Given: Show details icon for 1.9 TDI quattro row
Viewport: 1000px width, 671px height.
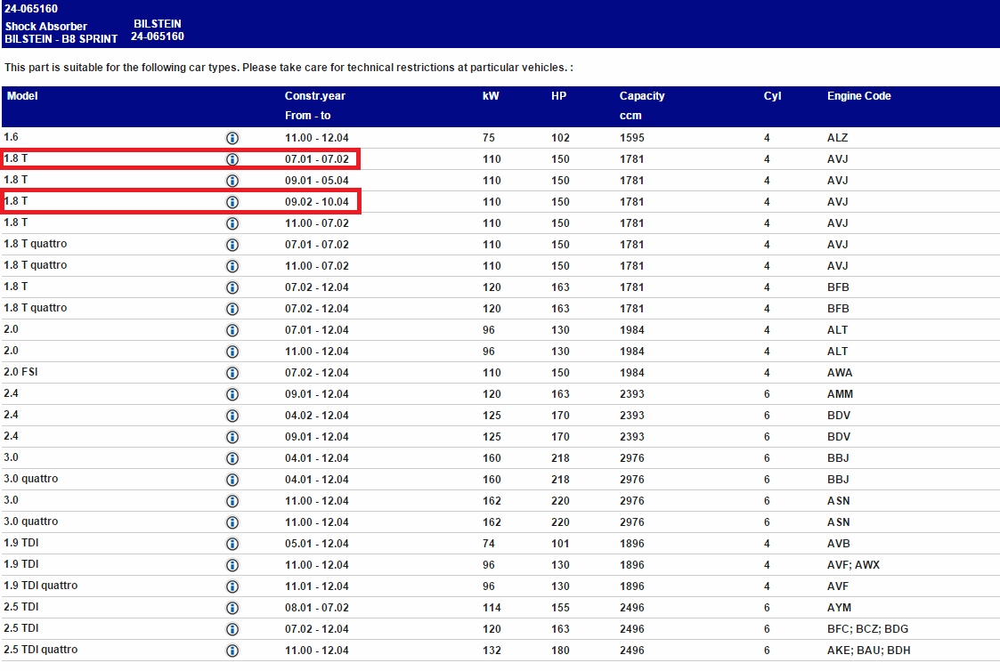Looking at the screenshot, I should 232,586.
